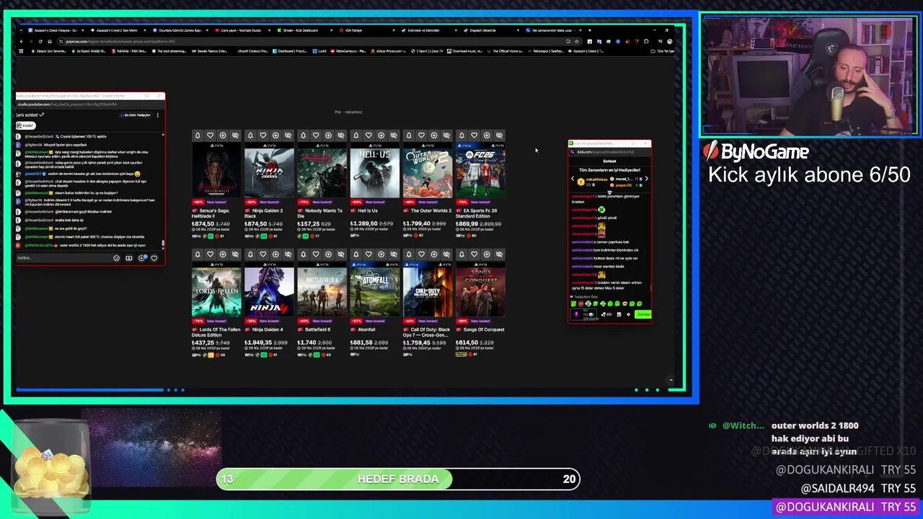Click heart icon above Lords Of The Fallen
923x519 pixels.
point(210,254)
